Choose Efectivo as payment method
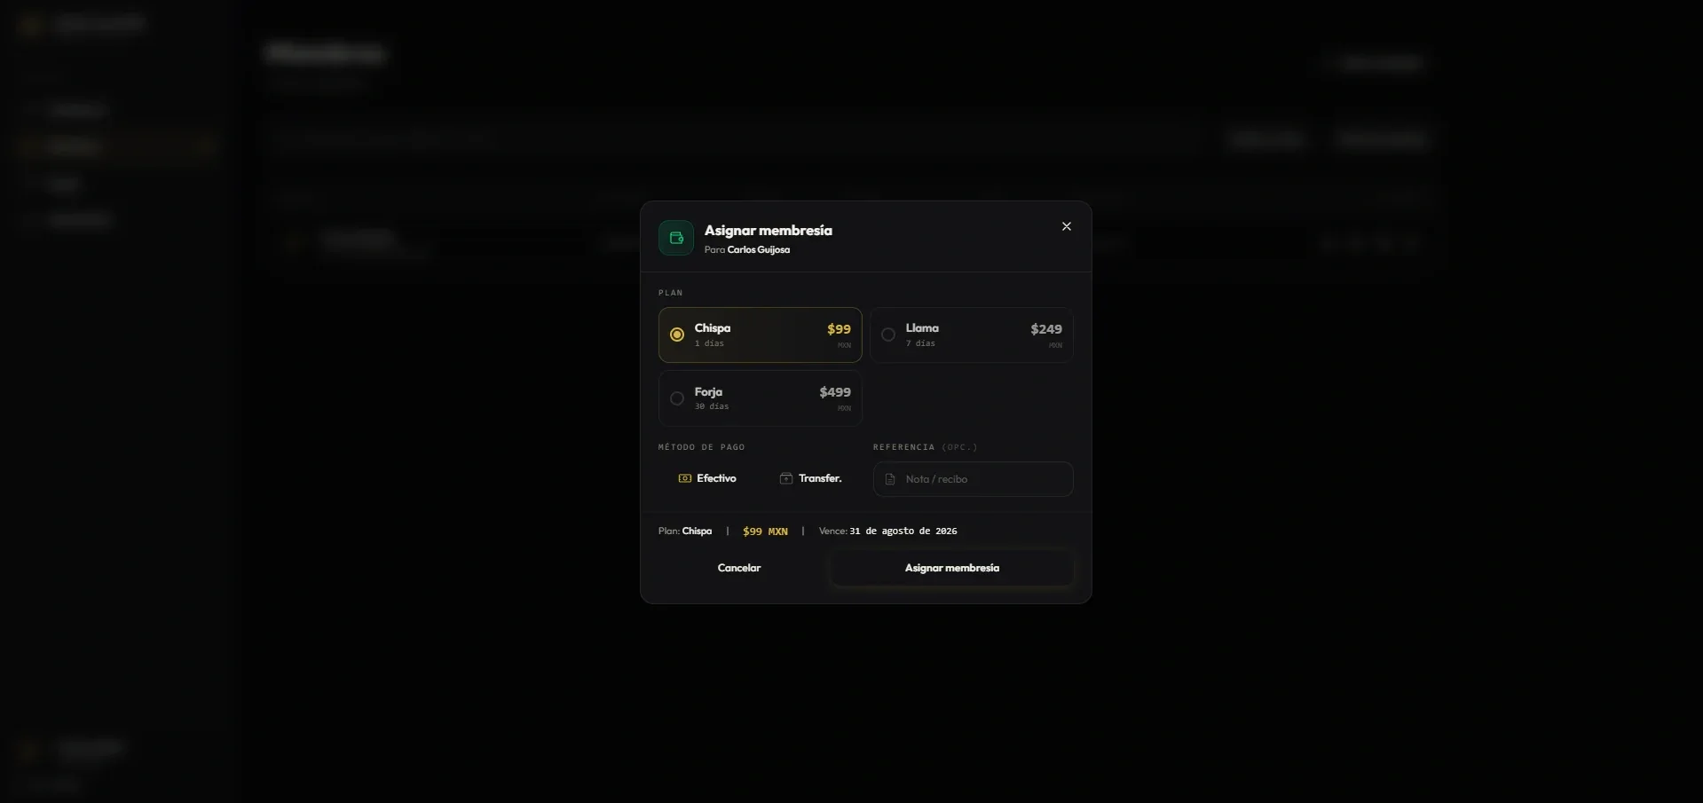 [707, 478]
